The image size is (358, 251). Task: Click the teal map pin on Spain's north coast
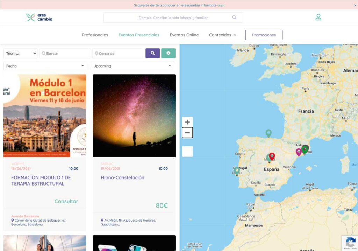pos(268,133)
